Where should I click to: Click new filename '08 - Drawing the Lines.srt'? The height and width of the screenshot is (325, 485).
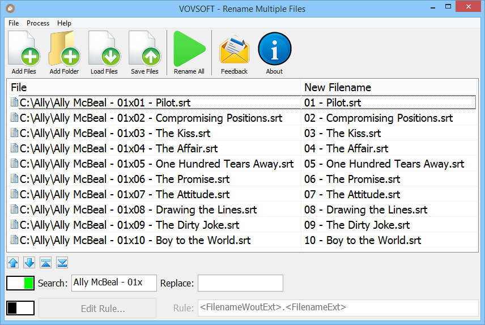(x=365, y=209)
